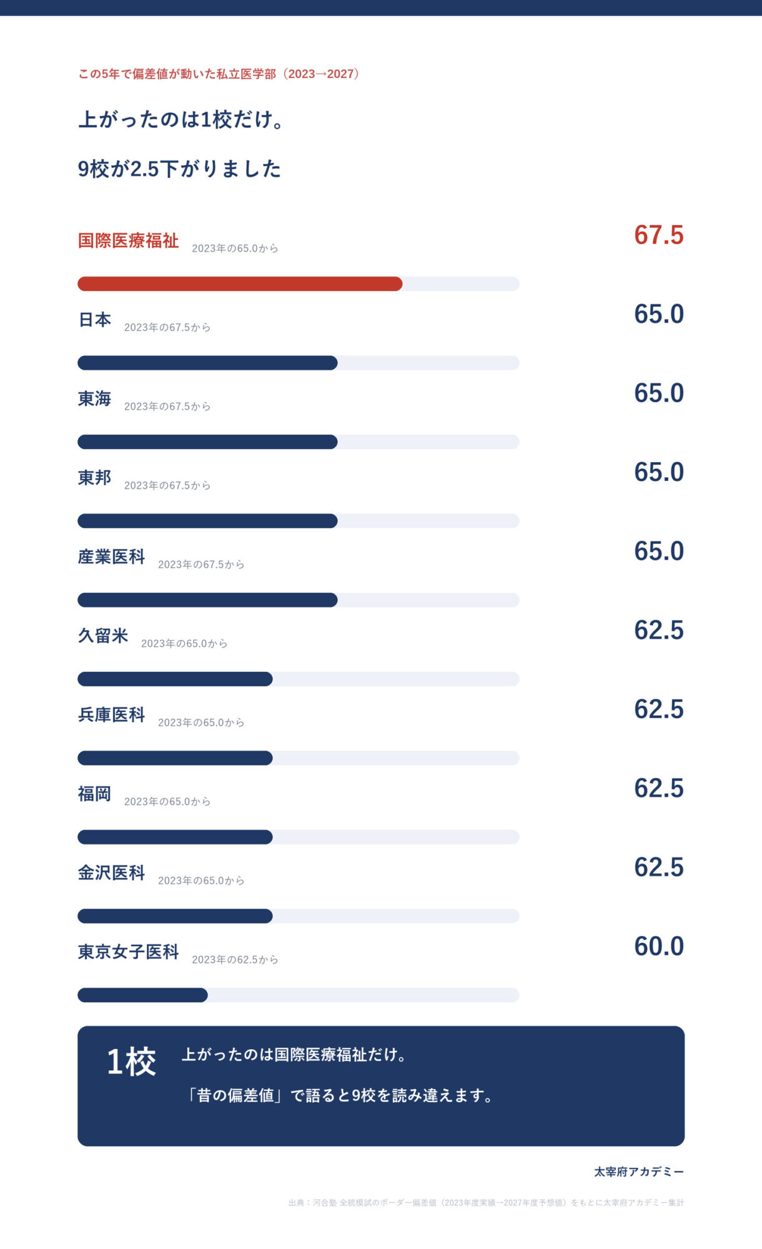The height and width of the screenshot is (1249, 762).
Task: Click the 出典 source citation line
Action: pos(486,1202)
